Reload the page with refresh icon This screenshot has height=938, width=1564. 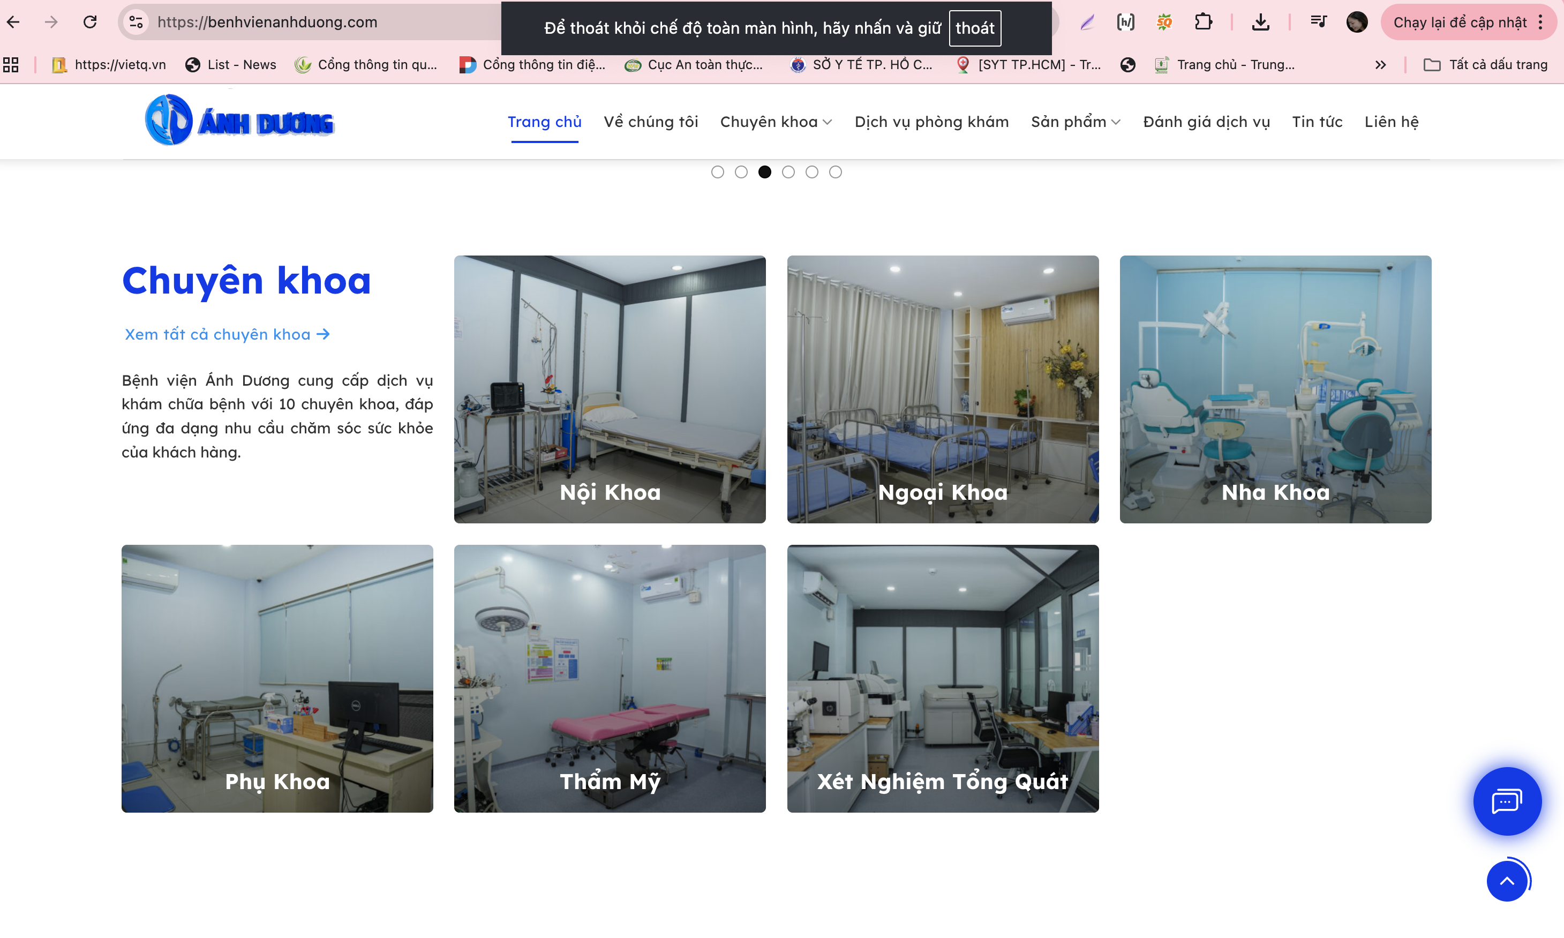90,22
